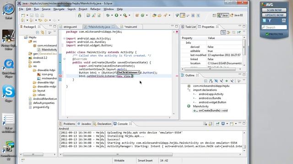Toggle Show Categories in Properties view
Image resolution: width=293 pixels, height=164 pixels.
coord(223,32)
